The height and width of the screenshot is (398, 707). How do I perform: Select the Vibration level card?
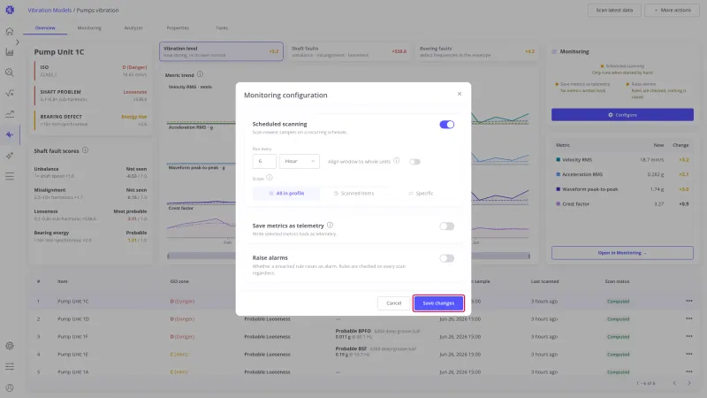(x=221, y=51)
